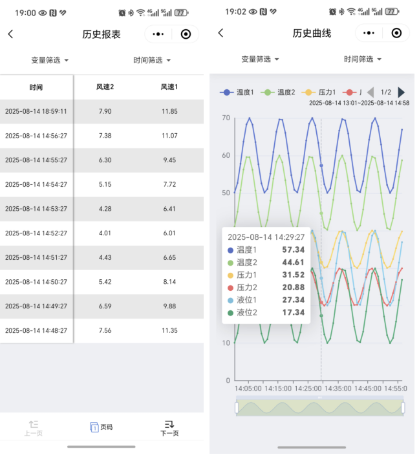Click 温度2 value 44.61 in tooltip

pos(294,262)
